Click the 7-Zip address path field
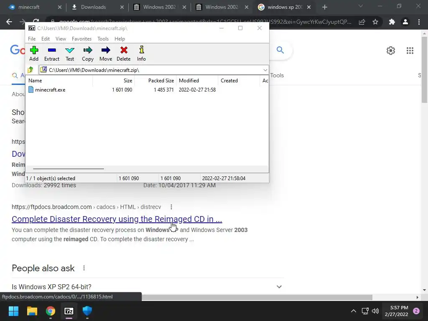This screenshot has width=428, height=321. [x=154, y=70]
